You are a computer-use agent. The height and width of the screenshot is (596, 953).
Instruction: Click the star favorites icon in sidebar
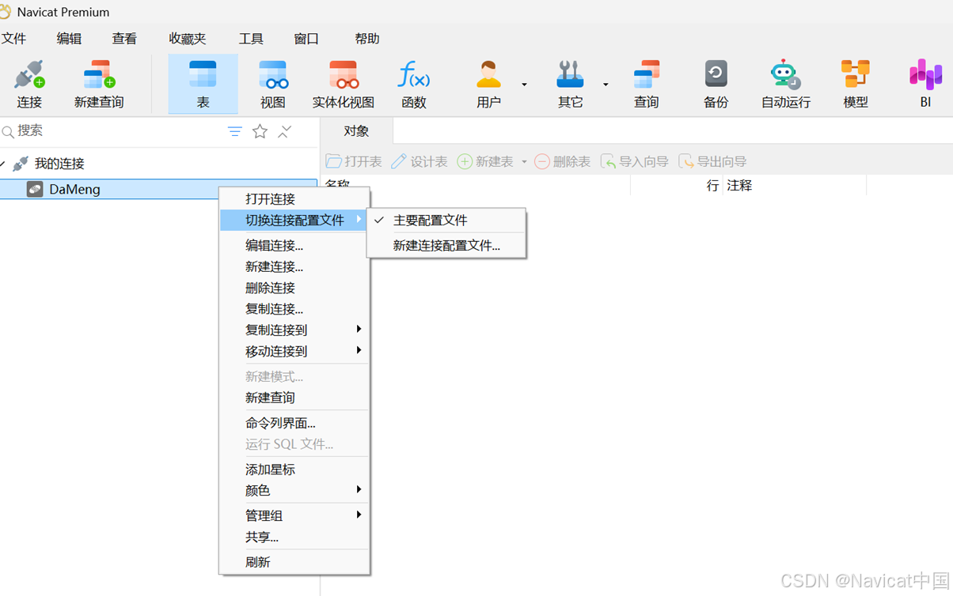point(260,132)
